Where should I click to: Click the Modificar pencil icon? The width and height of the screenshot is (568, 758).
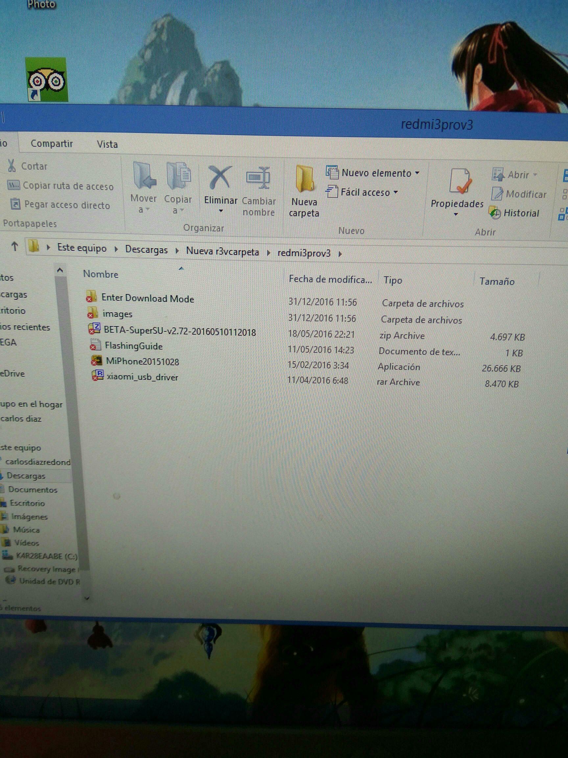pos(497,193)
